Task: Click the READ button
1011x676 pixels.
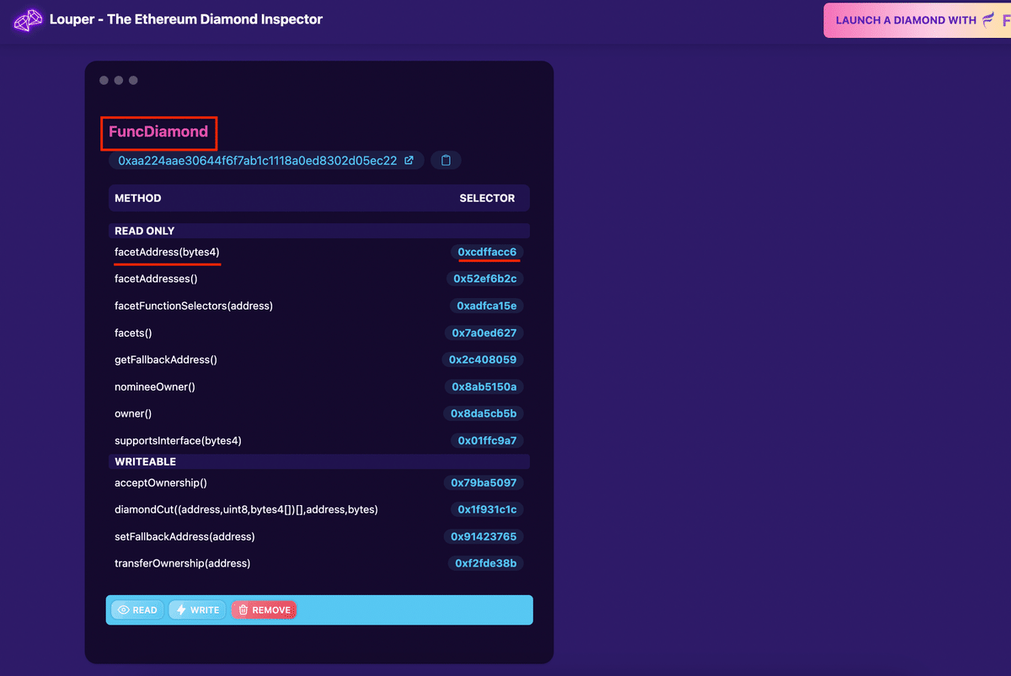Action: 136,610
